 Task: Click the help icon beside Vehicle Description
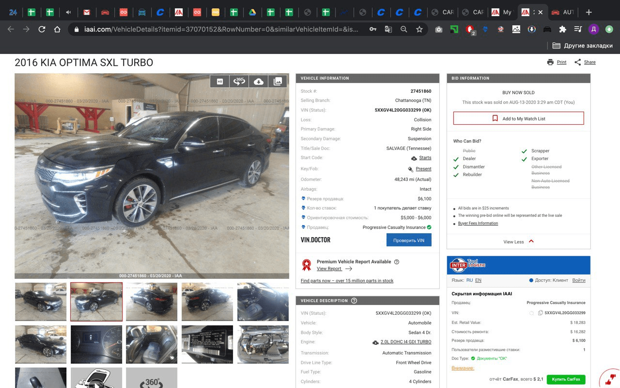[354, 301]
